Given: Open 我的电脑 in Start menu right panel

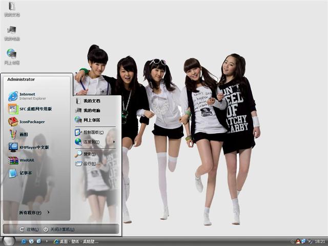Looking at the screenshot, I should [x=91, y=110].
